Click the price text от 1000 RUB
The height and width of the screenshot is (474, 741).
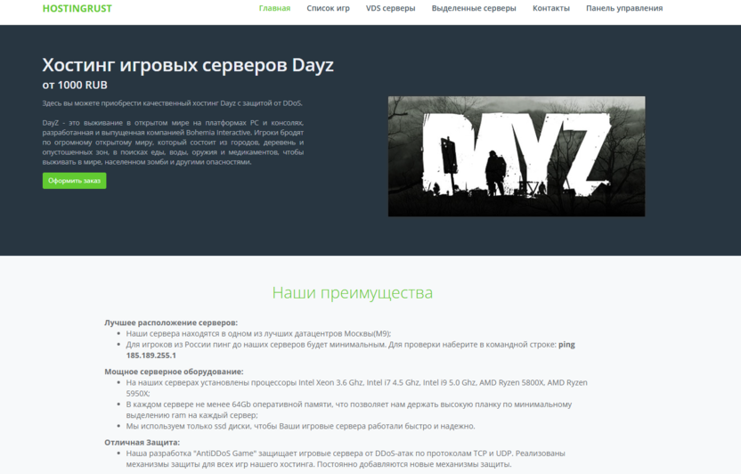75,85
